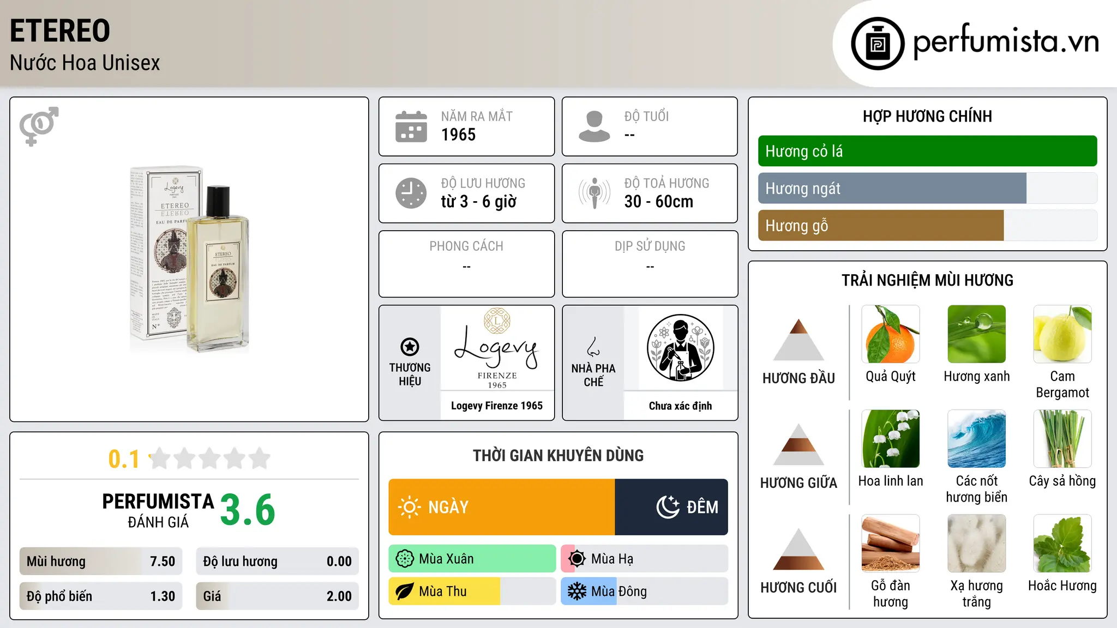Image resolution: width=1117 pixels, height=628 pixels.
Task: Select the Ngày daytime segment
Action: (502, 507)
